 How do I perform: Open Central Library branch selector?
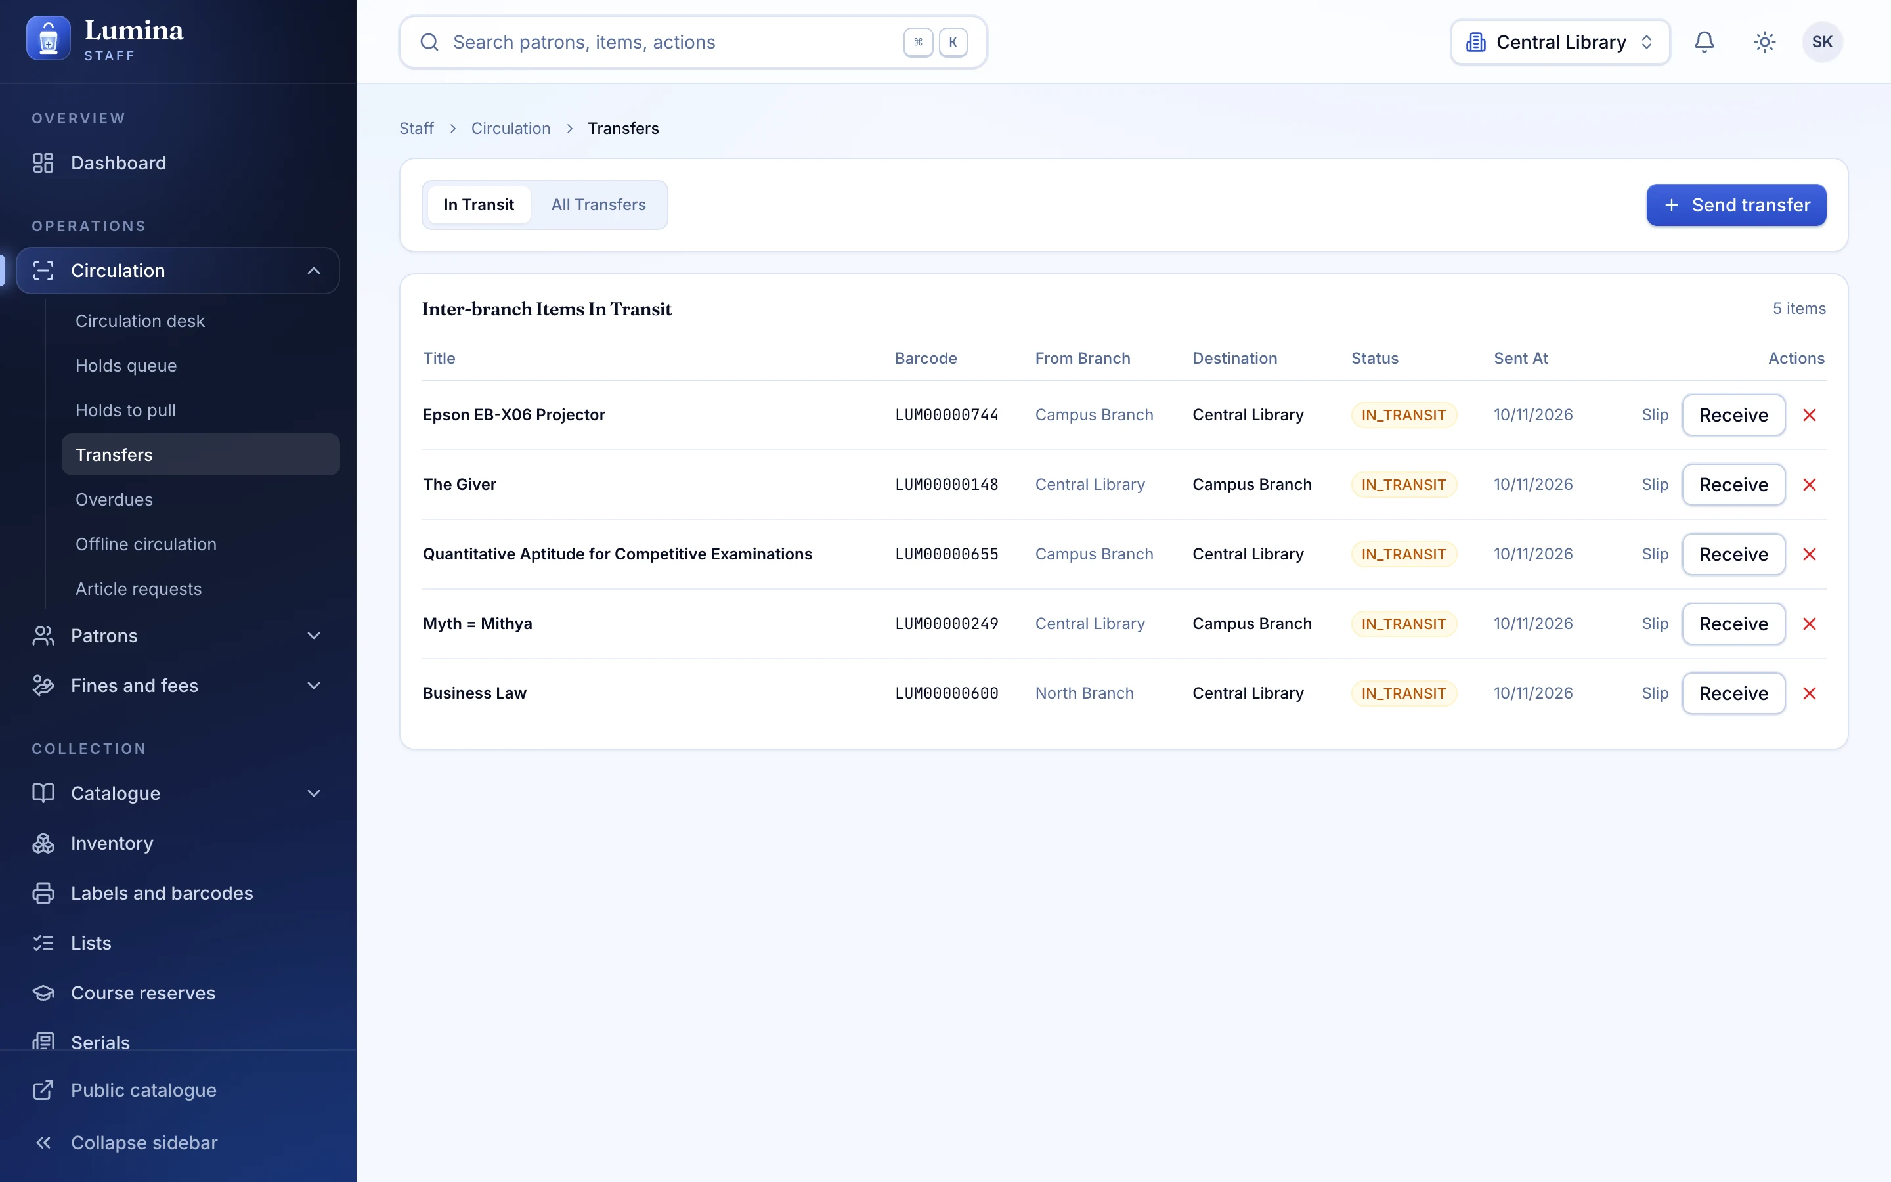tap(1561, 42)
